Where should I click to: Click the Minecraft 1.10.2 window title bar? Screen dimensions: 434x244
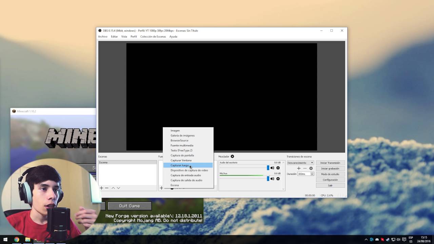point(53,111)
